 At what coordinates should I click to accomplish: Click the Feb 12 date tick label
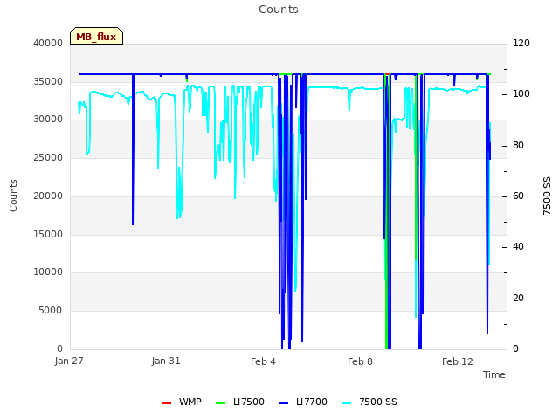tap(458, 361)
